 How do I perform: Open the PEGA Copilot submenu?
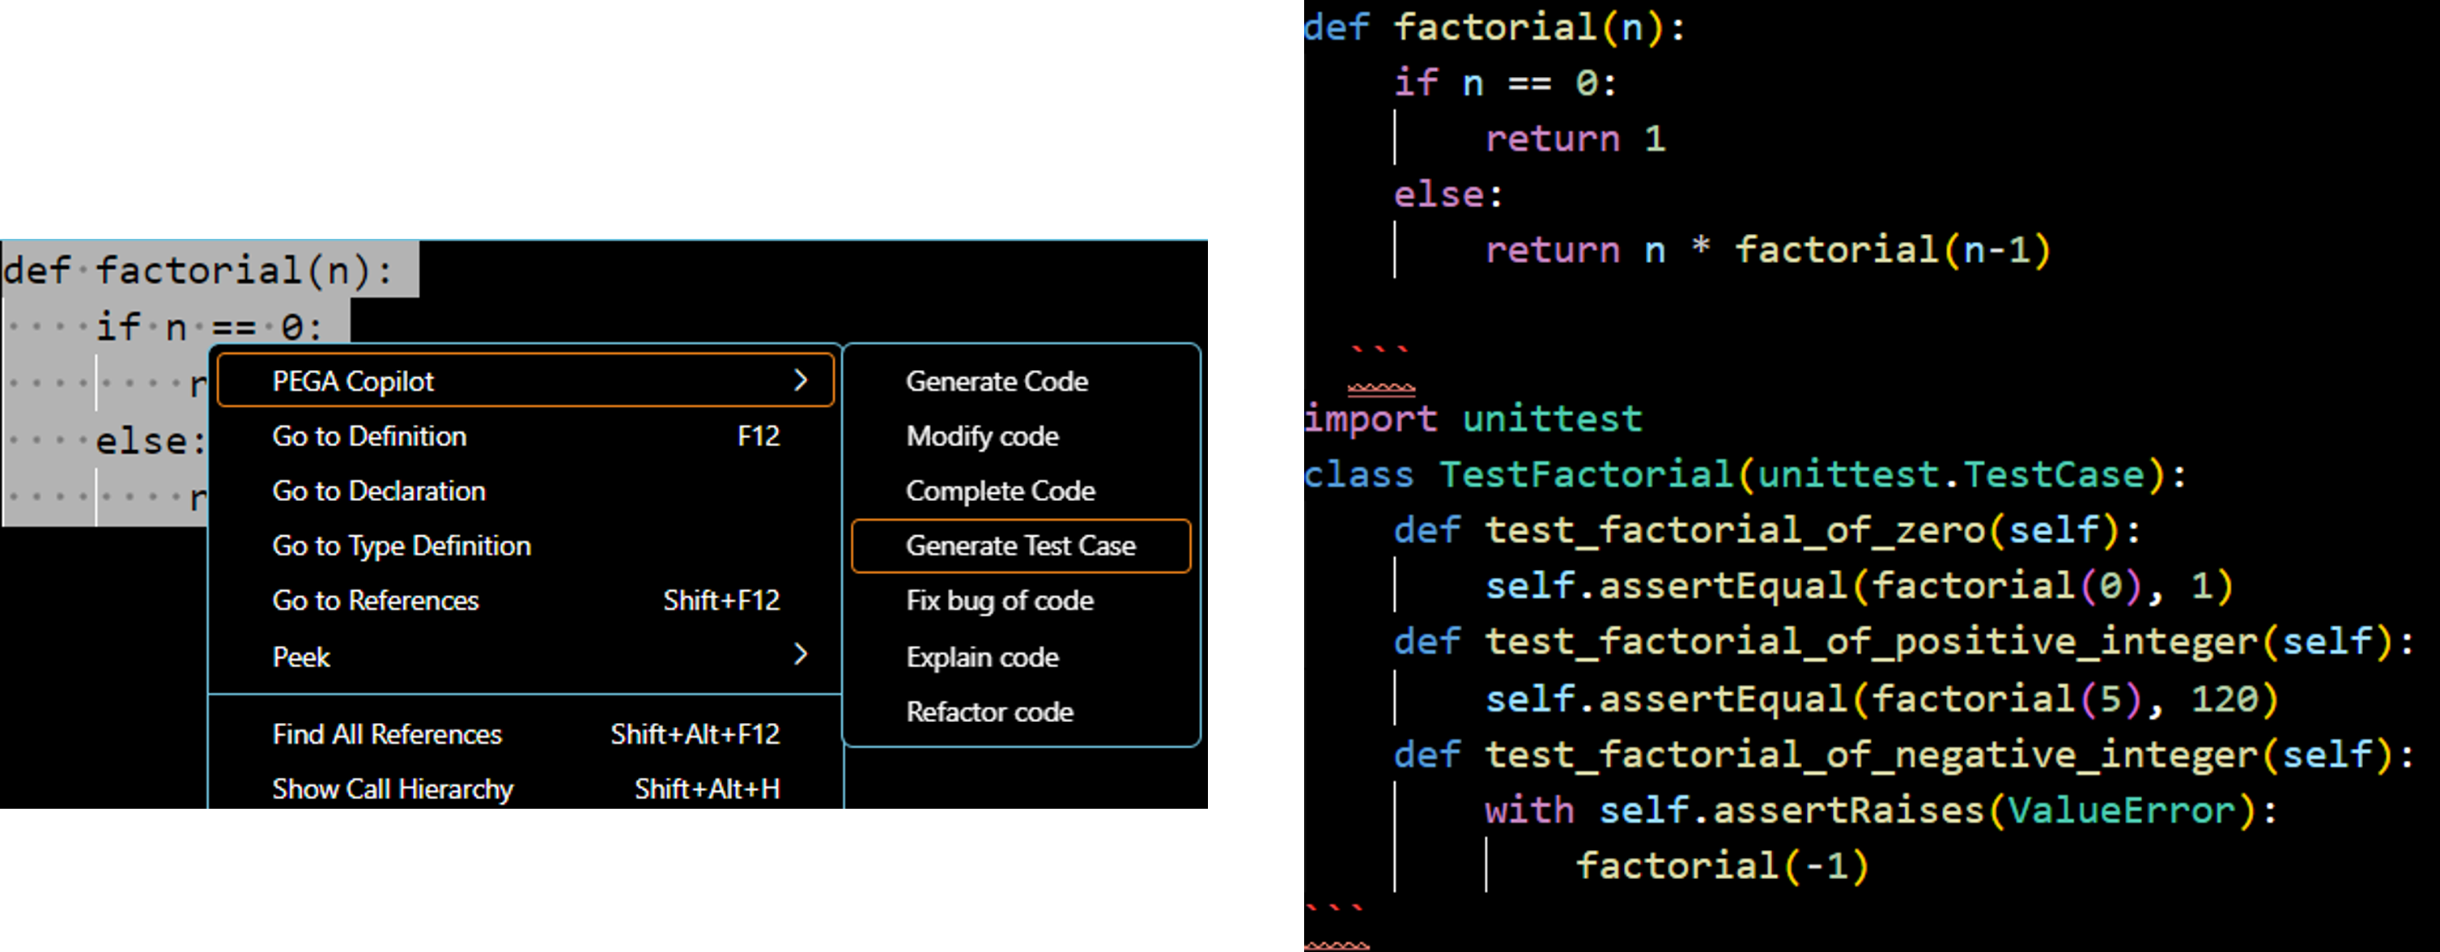[525, 380]
